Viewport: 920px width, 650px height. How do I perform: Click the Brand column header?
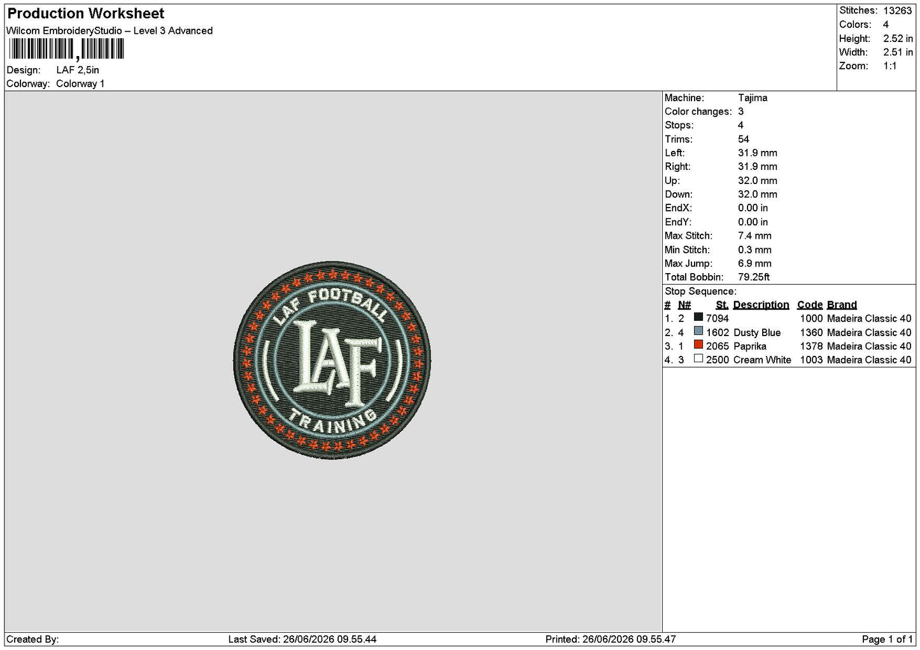tap(842, 305)
